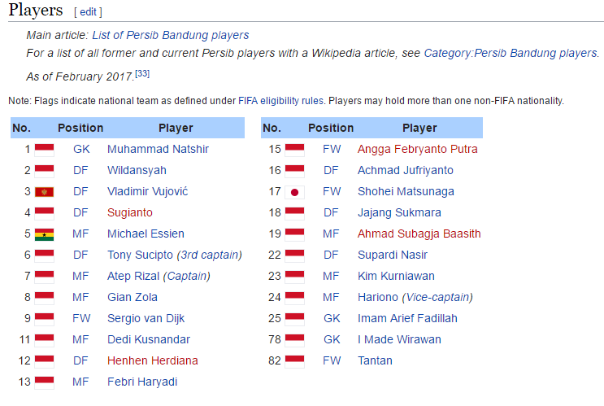Go to Atep Rizal's article

tap(133, 277)
